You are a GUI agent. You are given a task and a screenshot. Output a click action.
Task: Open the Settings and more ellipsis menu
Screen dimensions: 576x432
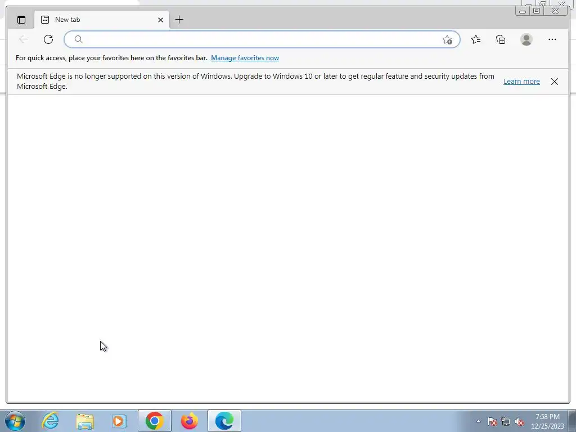[x=552, y=39]
